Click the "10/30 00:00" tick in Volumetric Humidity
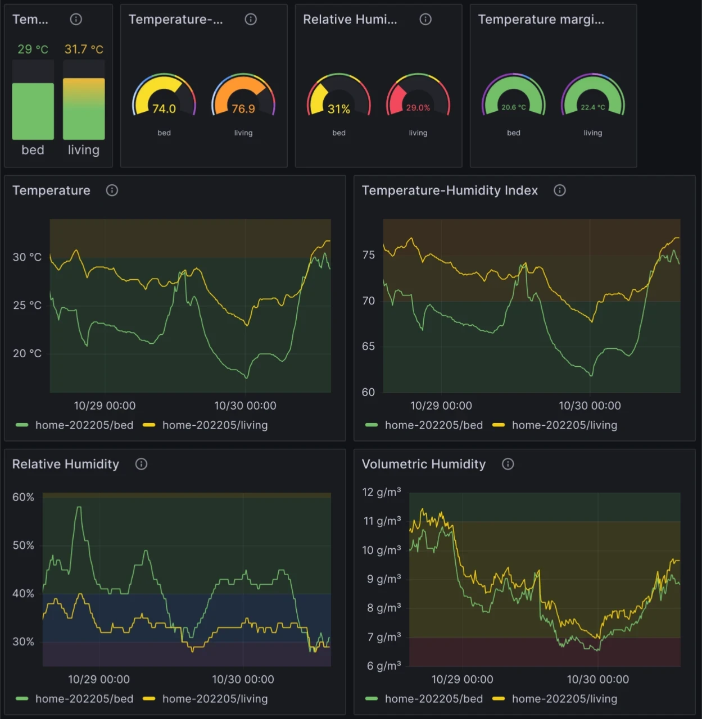 (598, 679)
